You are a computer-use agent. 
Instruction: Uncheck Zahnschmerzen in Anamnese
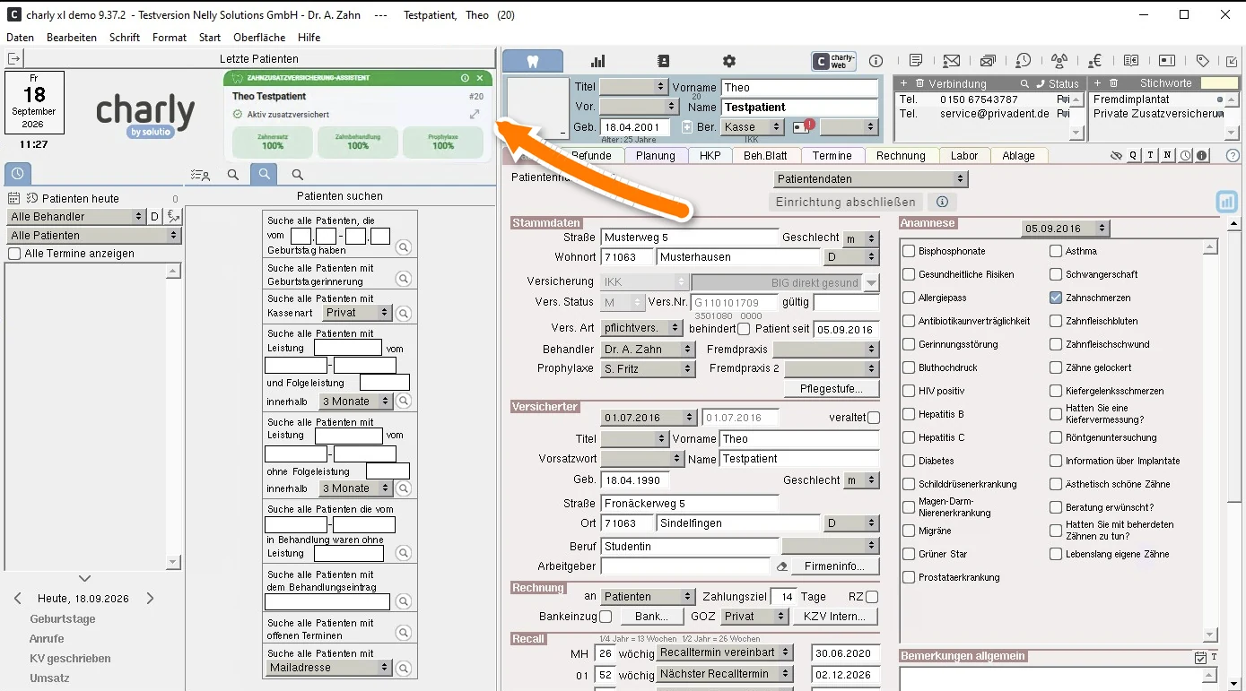[x=1056, y=298]
